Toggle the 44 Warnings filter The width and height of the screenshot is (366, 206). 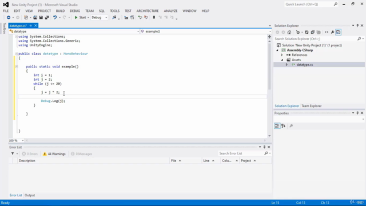tap(54, 154)
